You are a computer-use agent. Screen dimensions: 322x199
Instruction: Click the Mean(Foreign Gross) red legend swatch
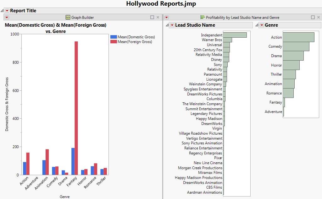114,42
